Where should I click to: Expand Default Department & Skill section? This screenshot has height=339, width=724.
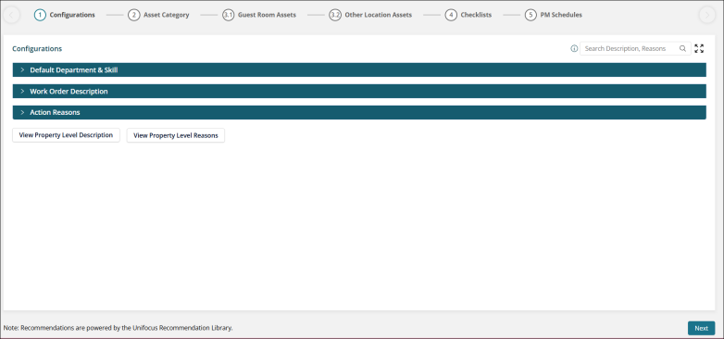pos(359,70)
